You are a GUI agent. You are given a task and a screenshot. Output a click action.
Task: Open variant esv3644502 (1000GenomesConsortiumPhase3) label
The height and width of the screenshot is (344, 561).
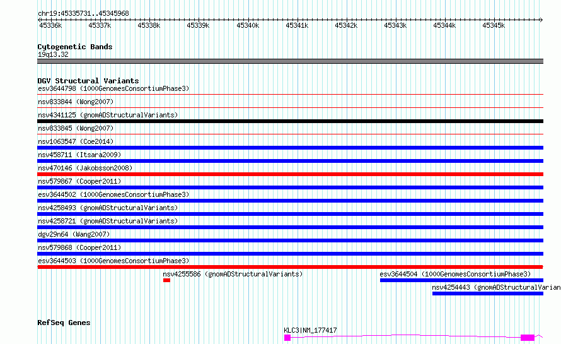[113, 194]
